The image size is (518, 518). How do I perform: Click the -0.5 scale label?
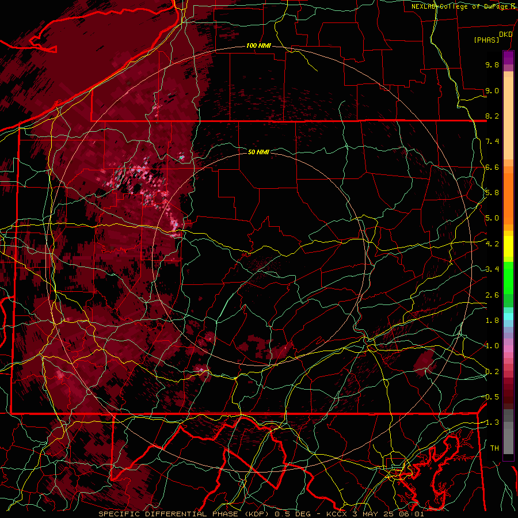(x=491, y=397)
